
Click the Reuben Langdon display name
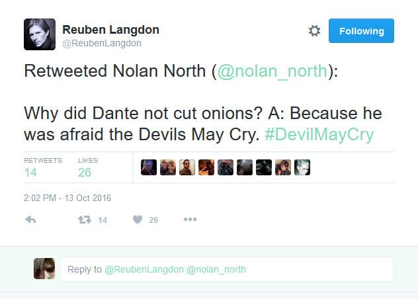point(110,30)
